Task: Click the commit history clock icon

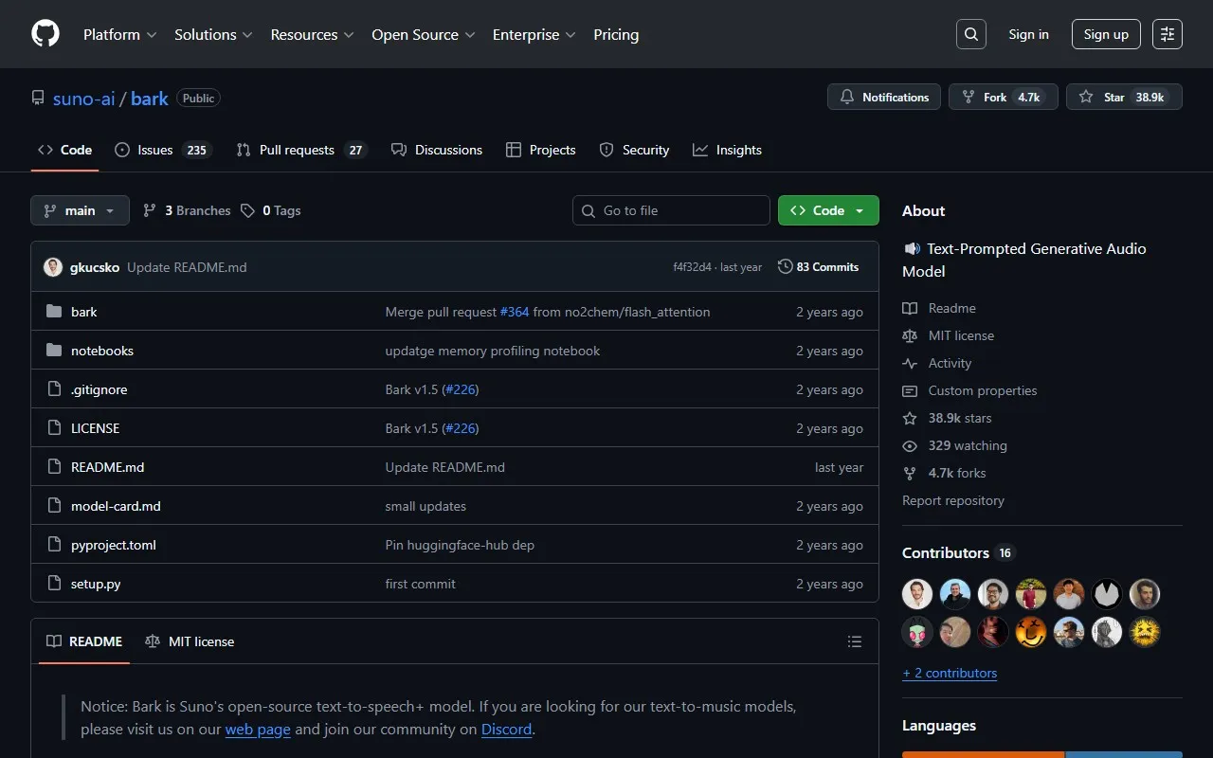Action: point(785,267)
